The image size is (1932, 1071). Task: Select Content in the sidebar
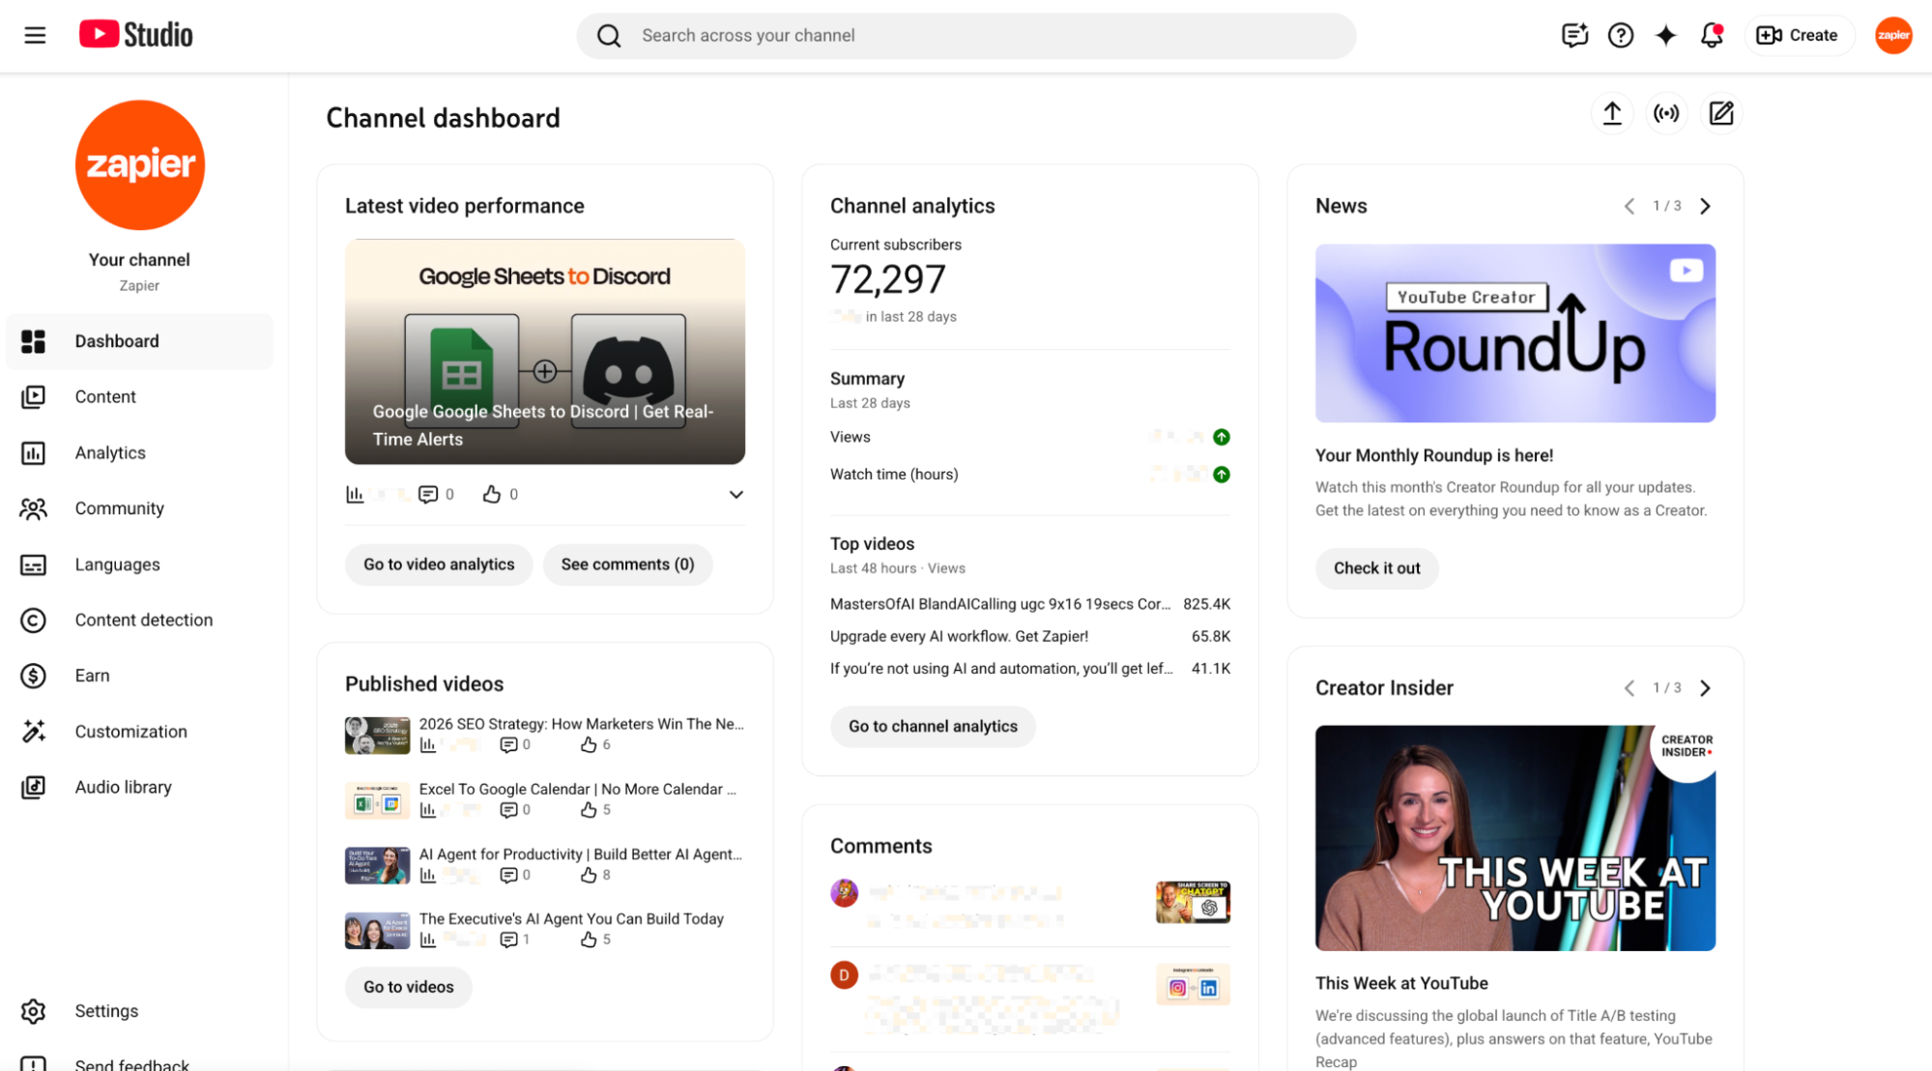105,396
